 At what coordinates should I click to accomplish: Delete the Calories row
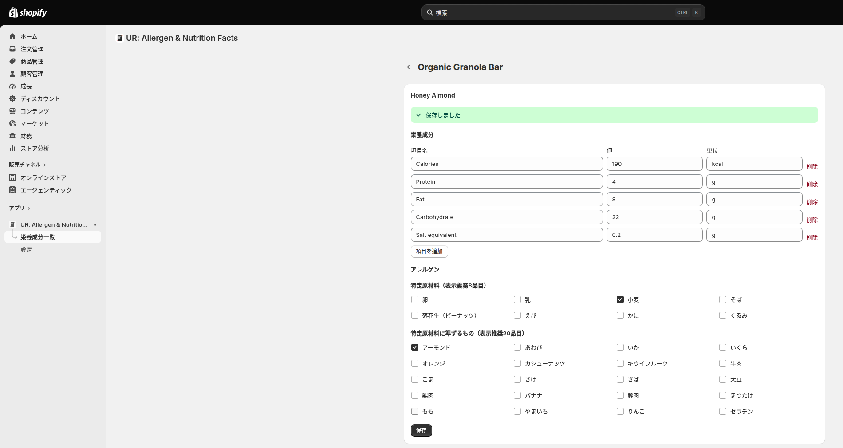[x=812, y=167]
